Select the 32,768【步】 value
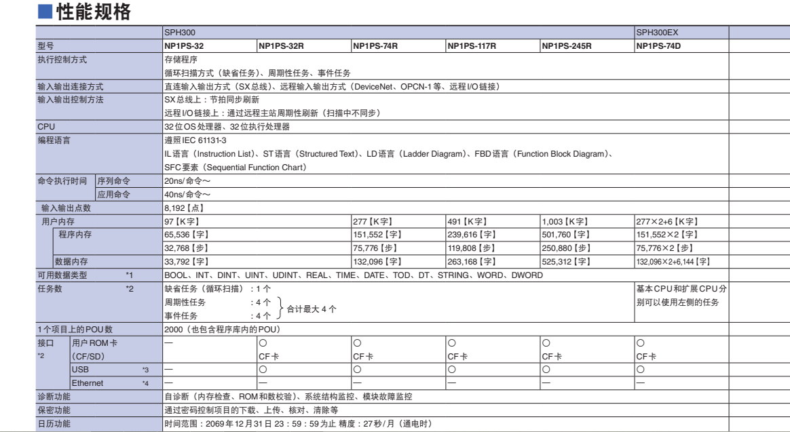This screenshot has height=432, width=790. (x=187, y=248)
